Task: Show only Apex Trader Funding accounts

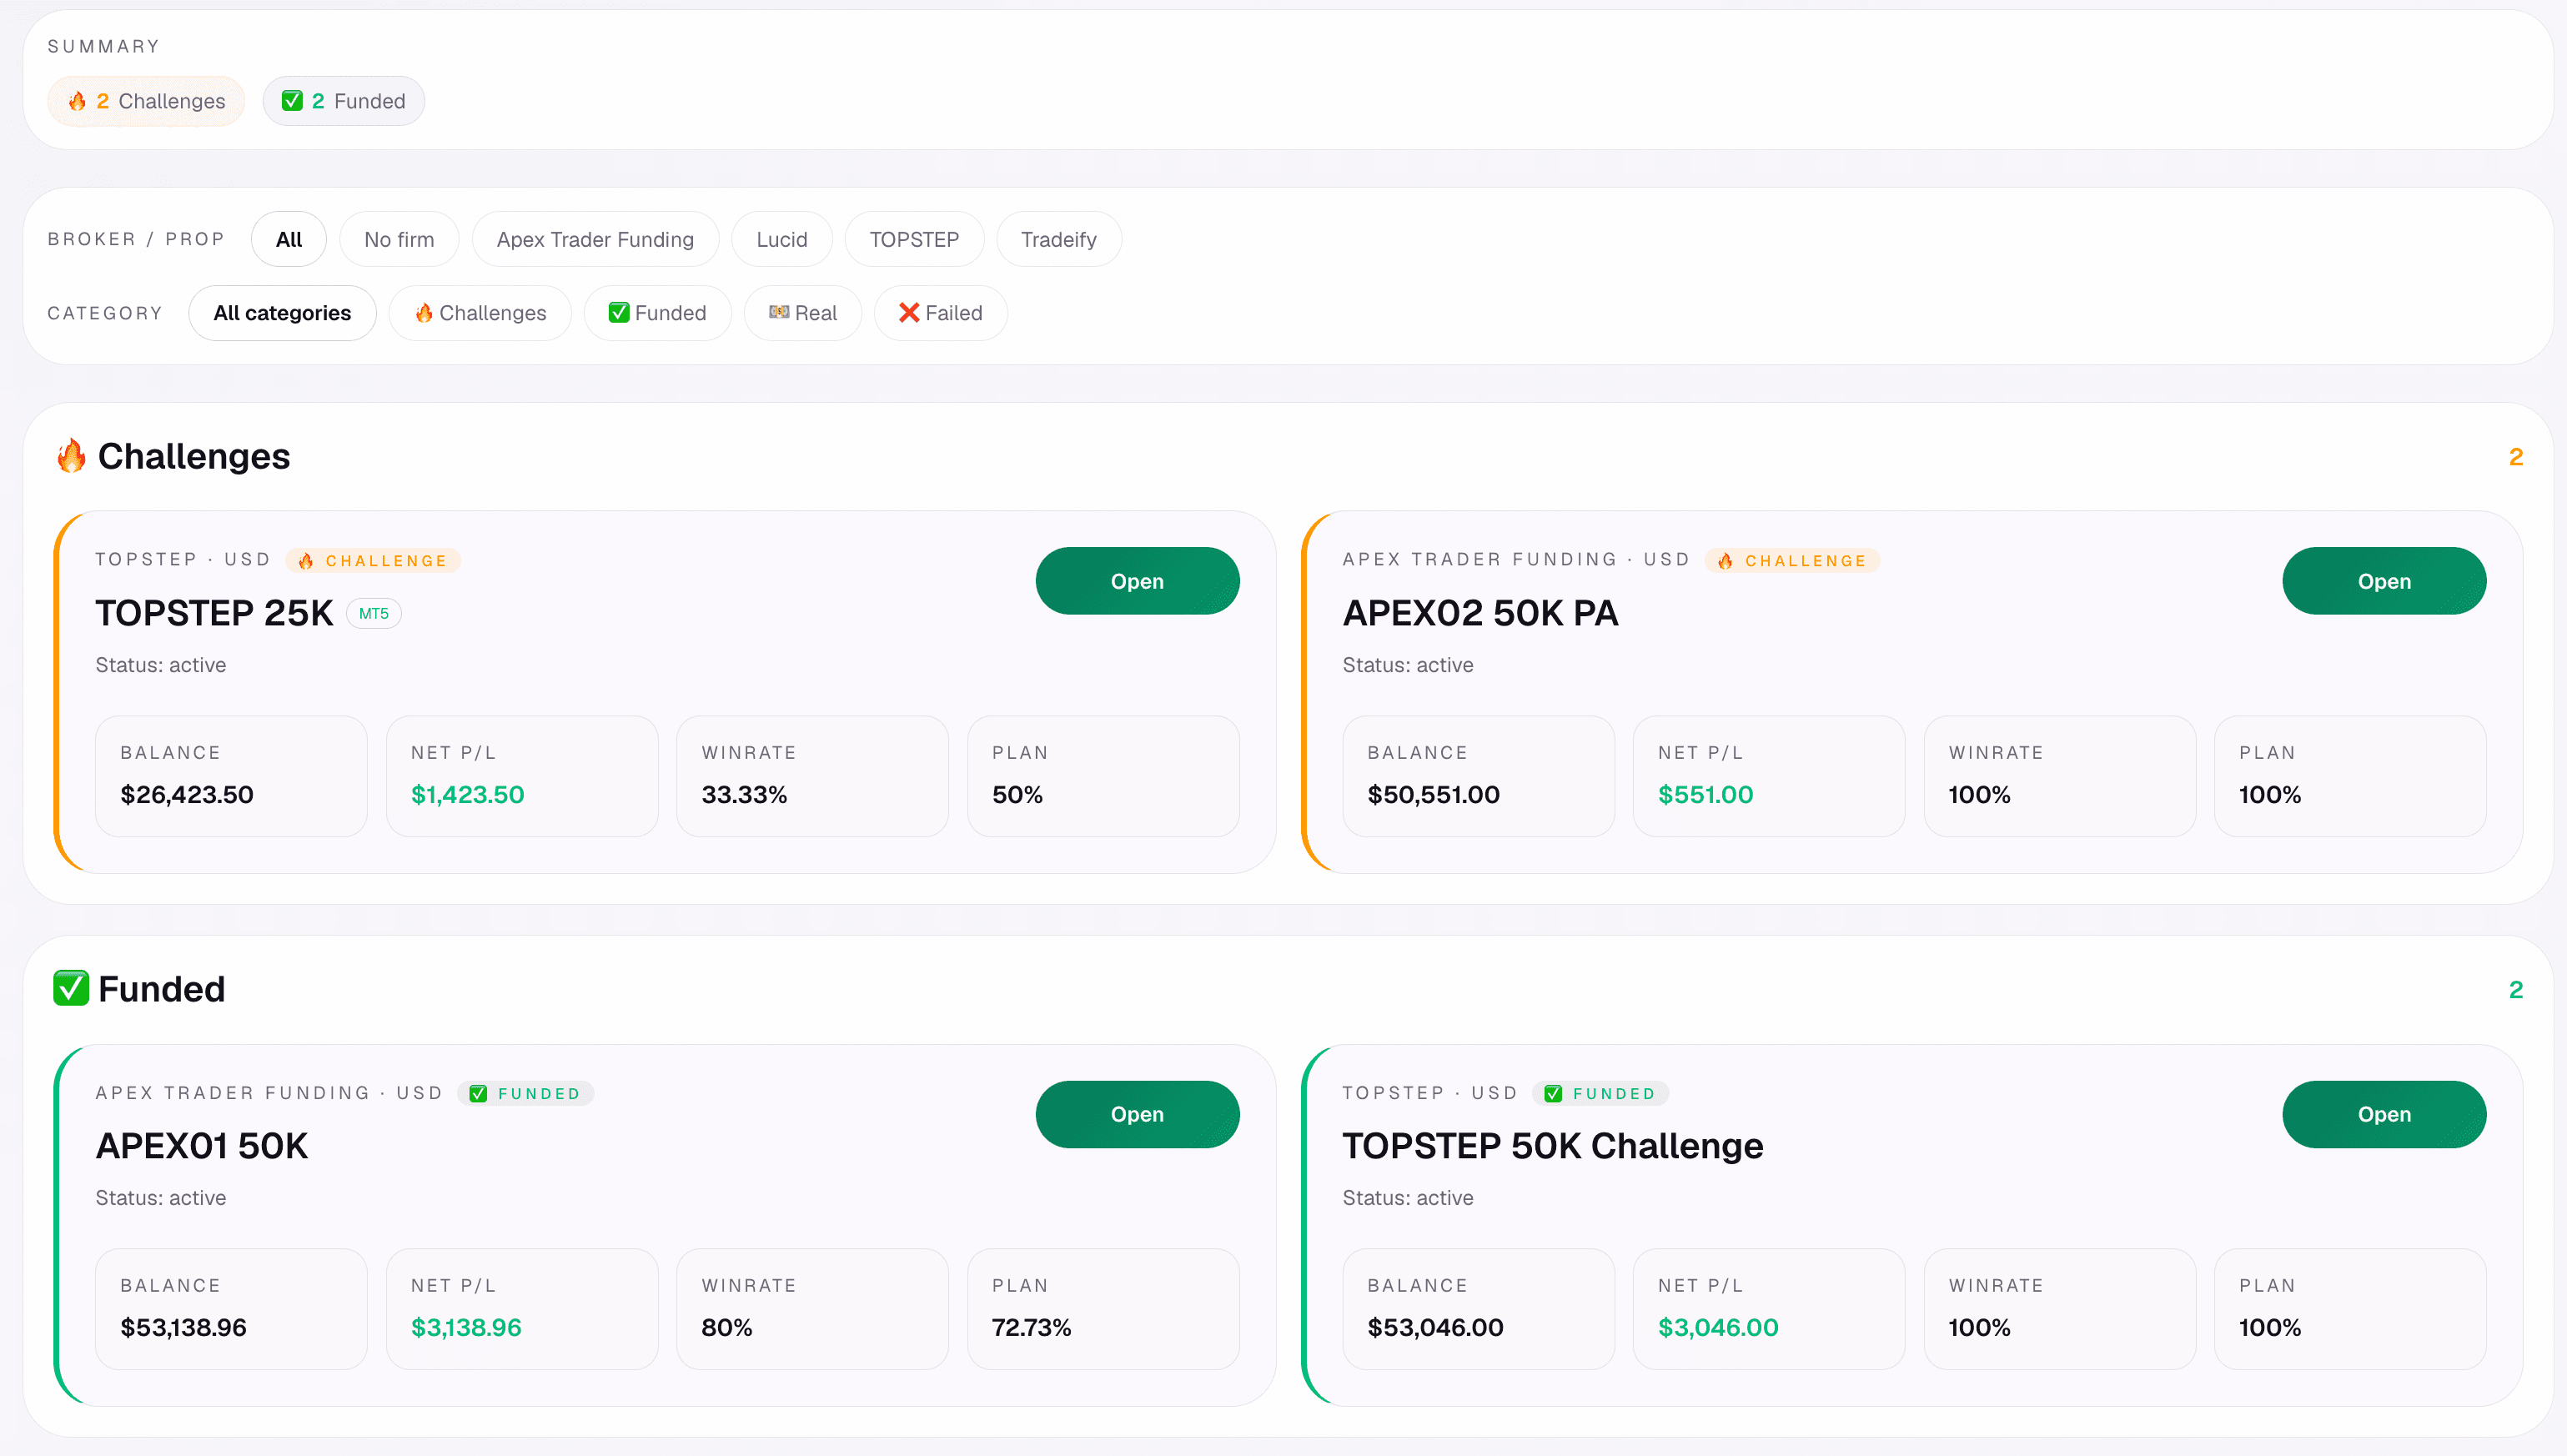Action: point(595,239)
